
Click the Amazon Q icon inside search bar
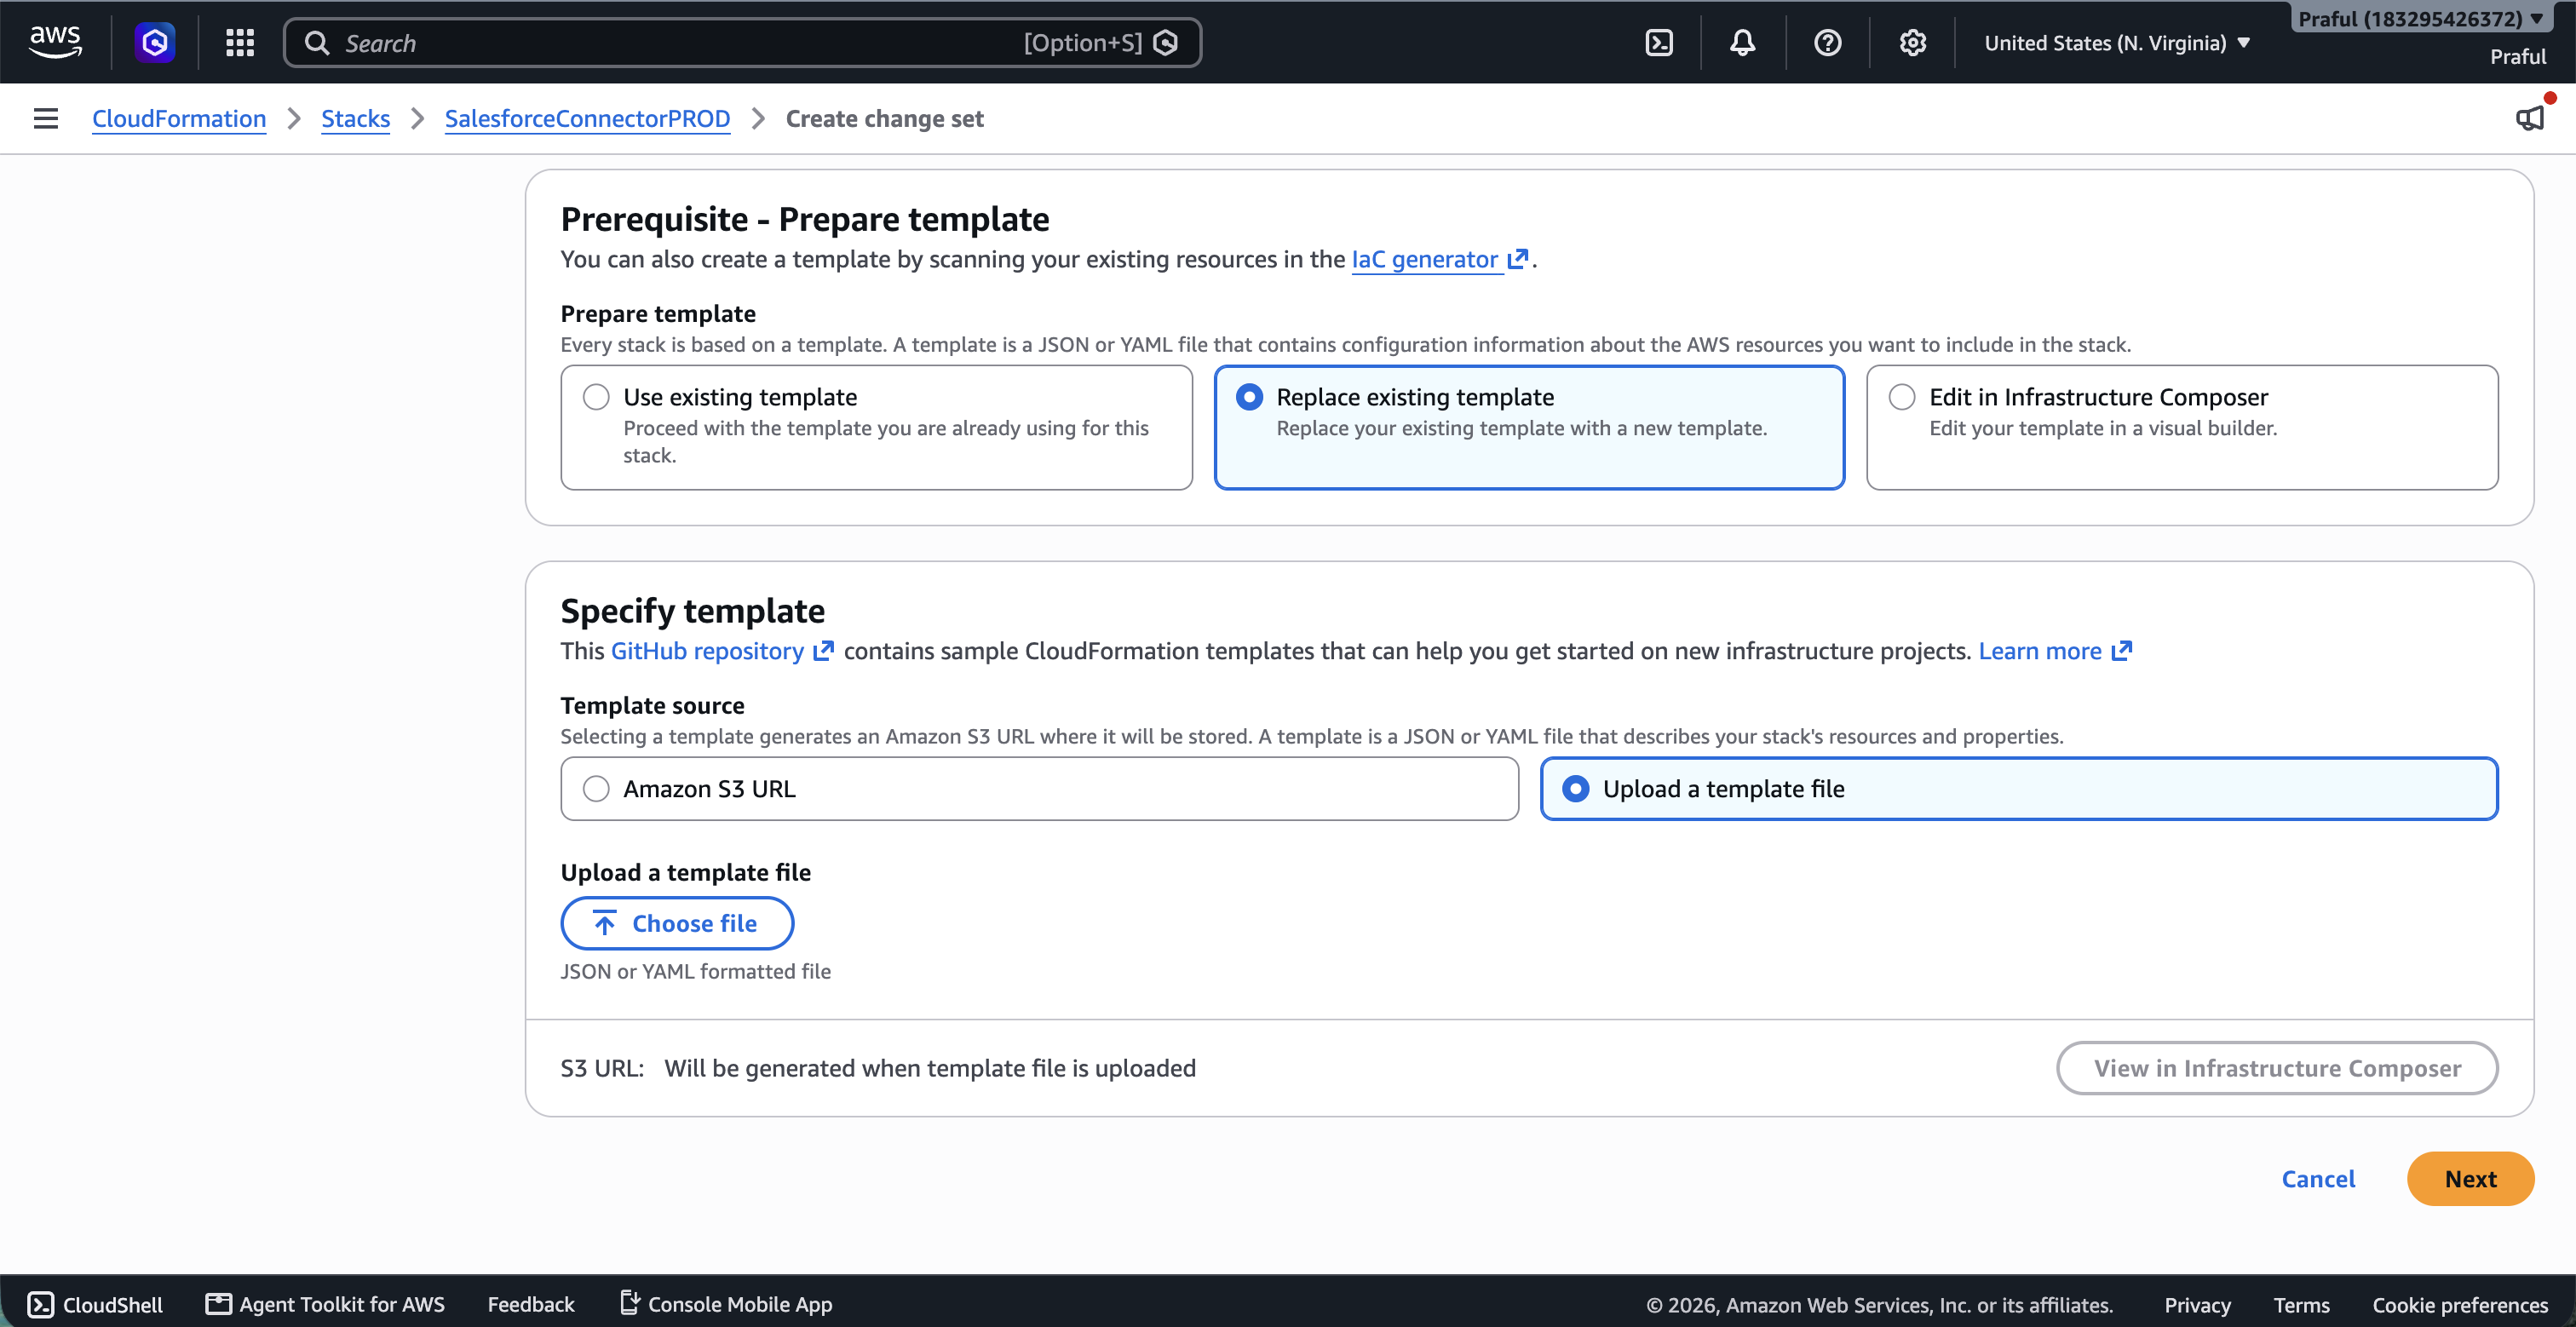pos(1166,42)
